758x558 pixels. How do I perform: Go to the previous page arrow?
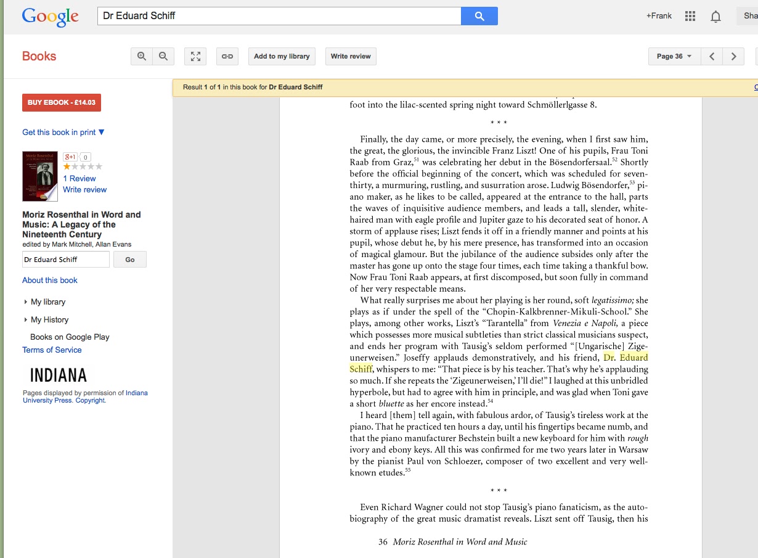[x=712, y=56]
